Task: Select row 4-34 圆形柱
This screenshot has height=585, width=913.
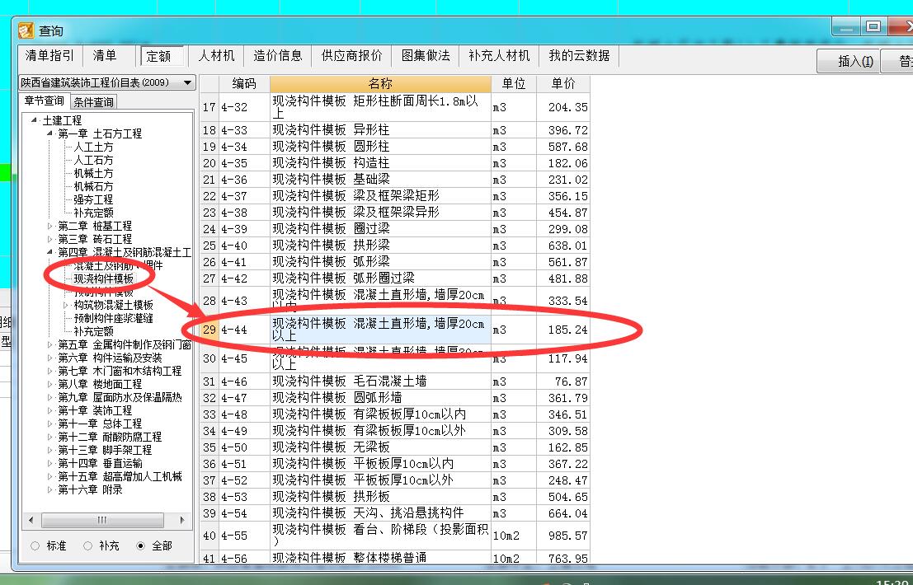Action: coord(395,147)
